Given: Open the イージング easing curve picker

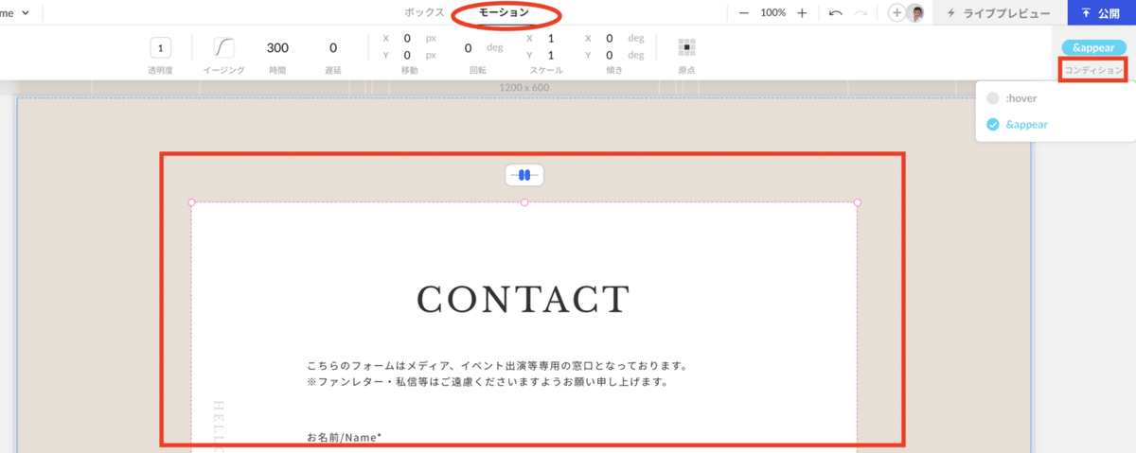Looking at the screenshot, I should point(224,48).
